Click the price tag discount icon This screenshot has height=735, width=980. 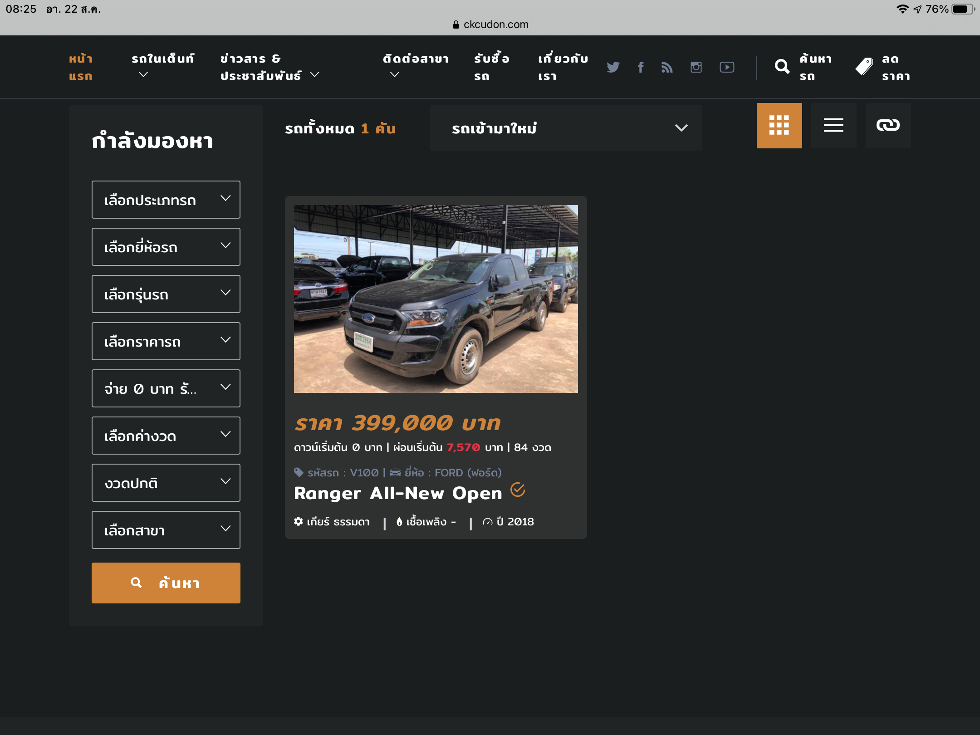pos(864,67)
